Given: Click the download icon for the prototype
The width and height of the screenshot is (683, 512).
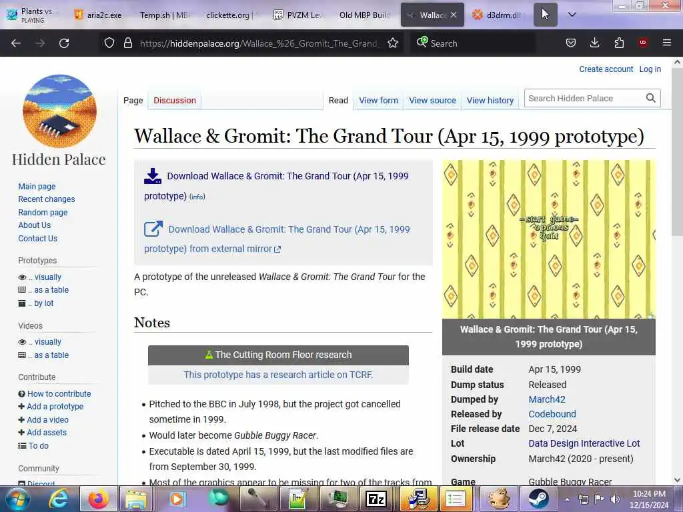Looking at the screenshot, I should [153, 176].
